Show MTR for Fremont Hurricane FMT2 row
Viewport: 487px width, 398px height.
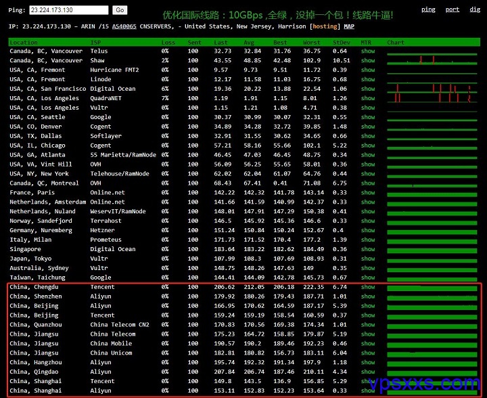(x=368, y=70)
